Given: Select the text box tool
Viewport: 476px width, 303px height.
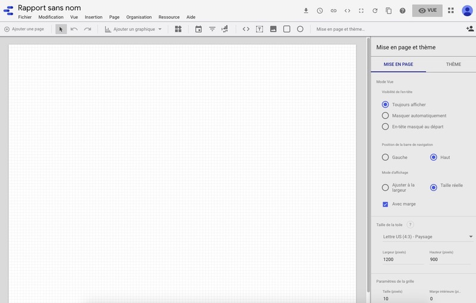Looking at the screenshot, I should (x=259, y=29).
